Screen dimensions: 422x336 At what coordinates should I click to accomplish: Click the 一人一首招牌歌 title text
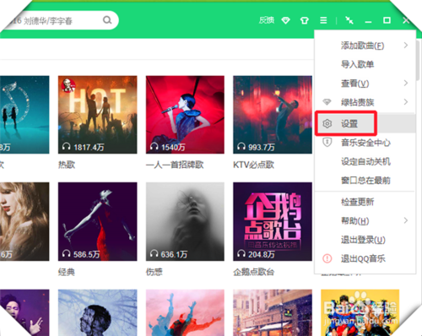click(x=175, y=165)
